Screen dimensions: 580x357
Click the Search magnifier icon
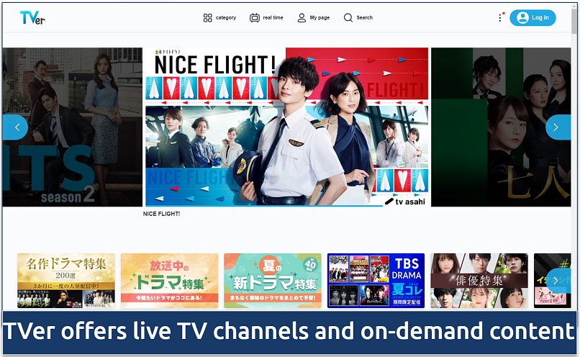point(348,18)
